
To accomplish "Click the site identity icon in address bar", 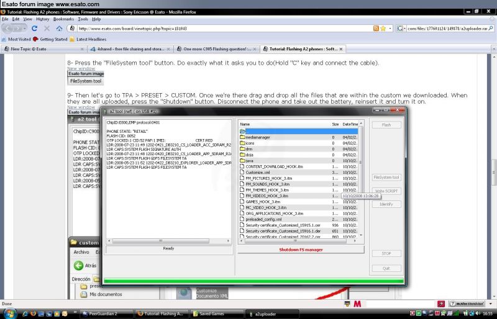I will tap(72, 29).
